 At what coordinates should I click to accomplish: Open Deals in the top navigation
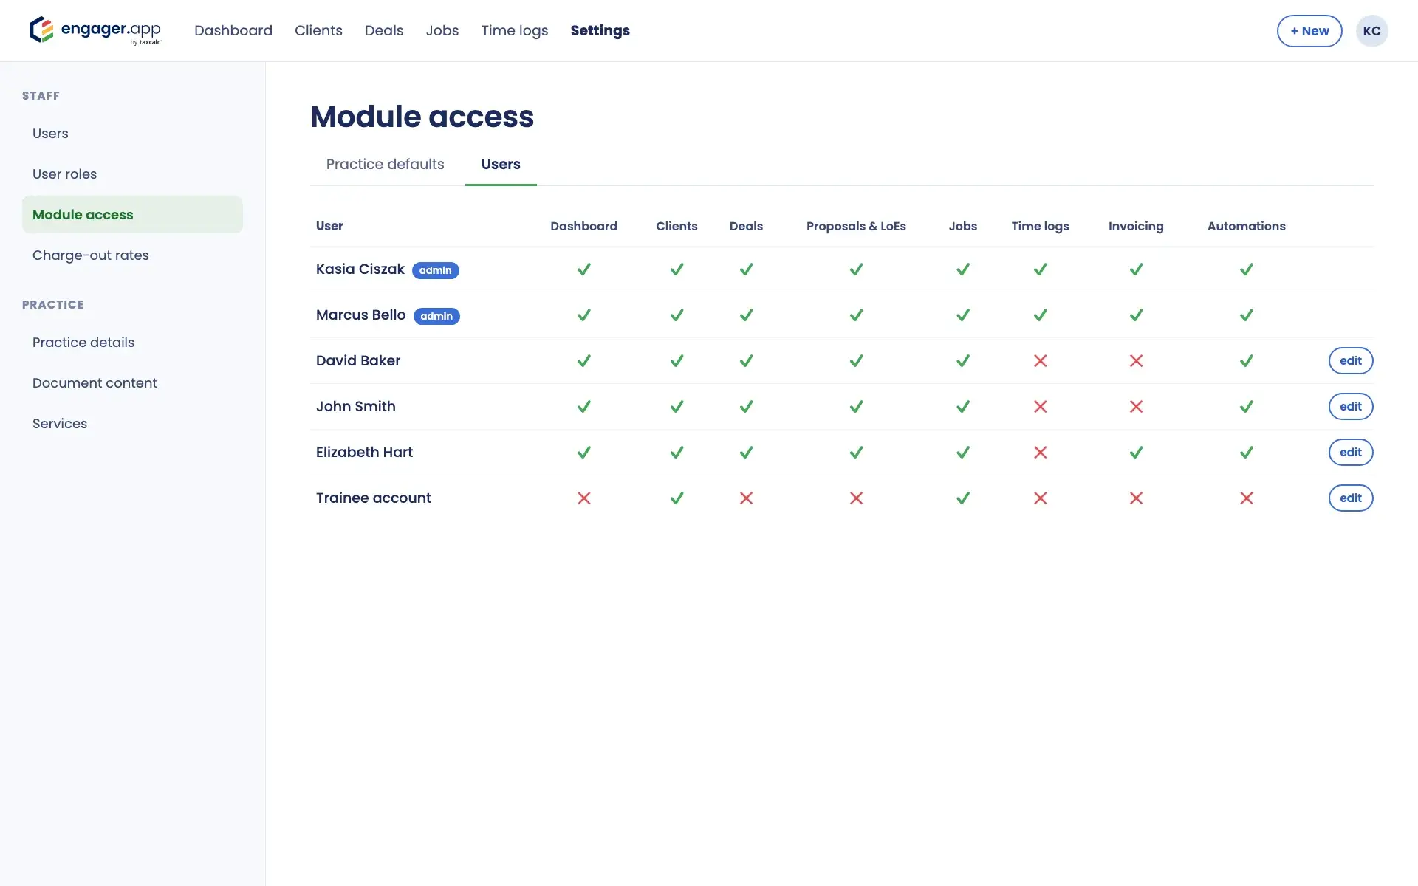(x=384, y=30)
